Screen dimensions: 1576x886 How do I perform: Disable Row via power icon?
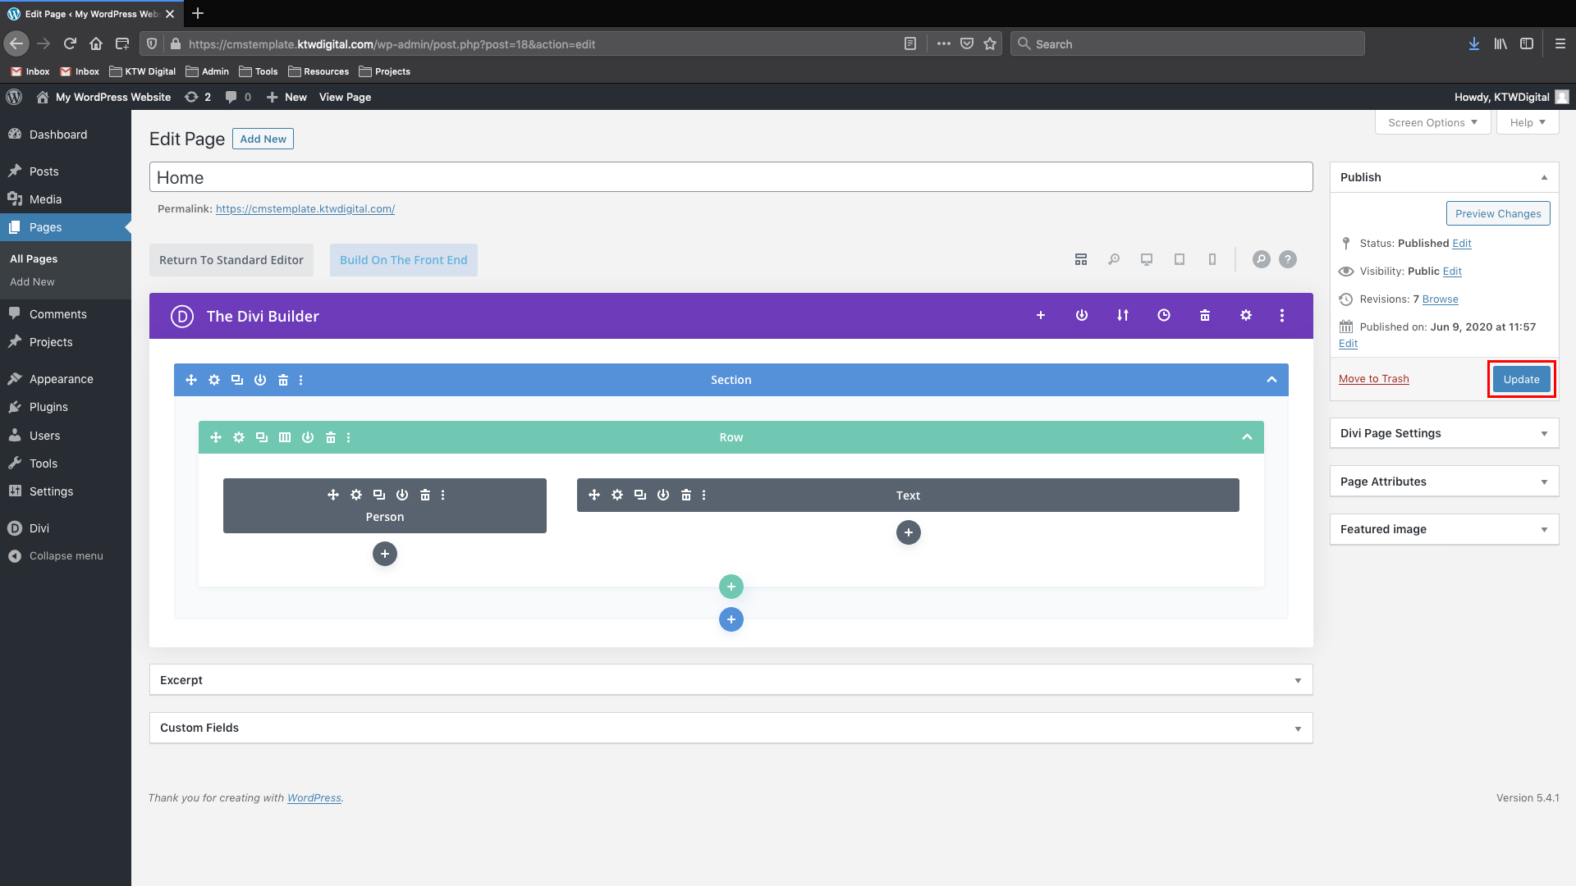pos(308,437)
